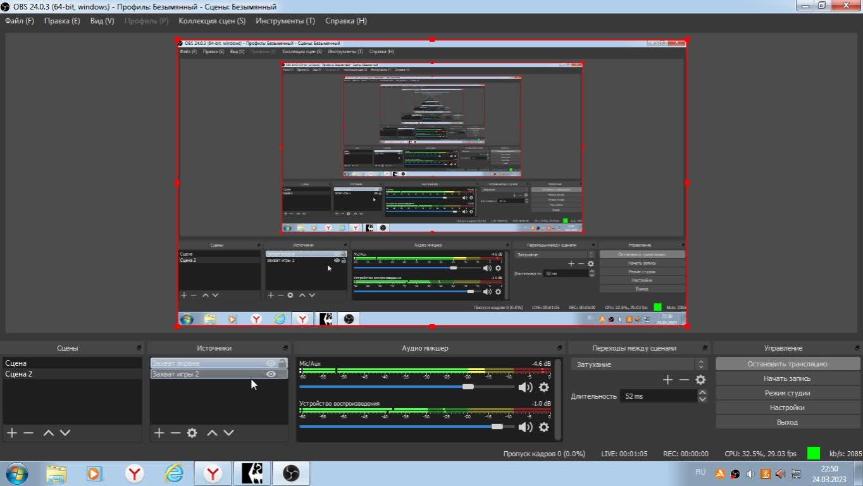Launch Internet Explorer from the taskbar
Image resolution: width=863 pixels, height=486 pixels.
(173, 473)
